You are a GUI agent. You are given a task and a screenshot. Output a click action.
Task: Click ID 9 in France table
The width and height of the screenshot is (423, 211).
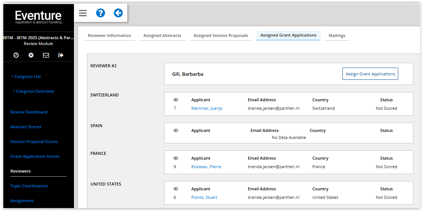click(175, 167)
